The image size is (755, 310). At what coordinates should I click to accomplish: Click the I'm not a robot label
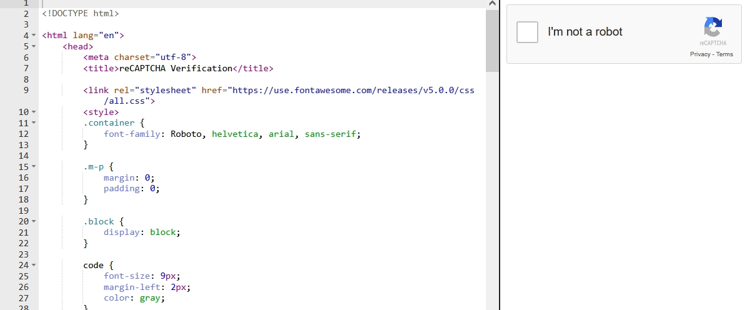585,32
